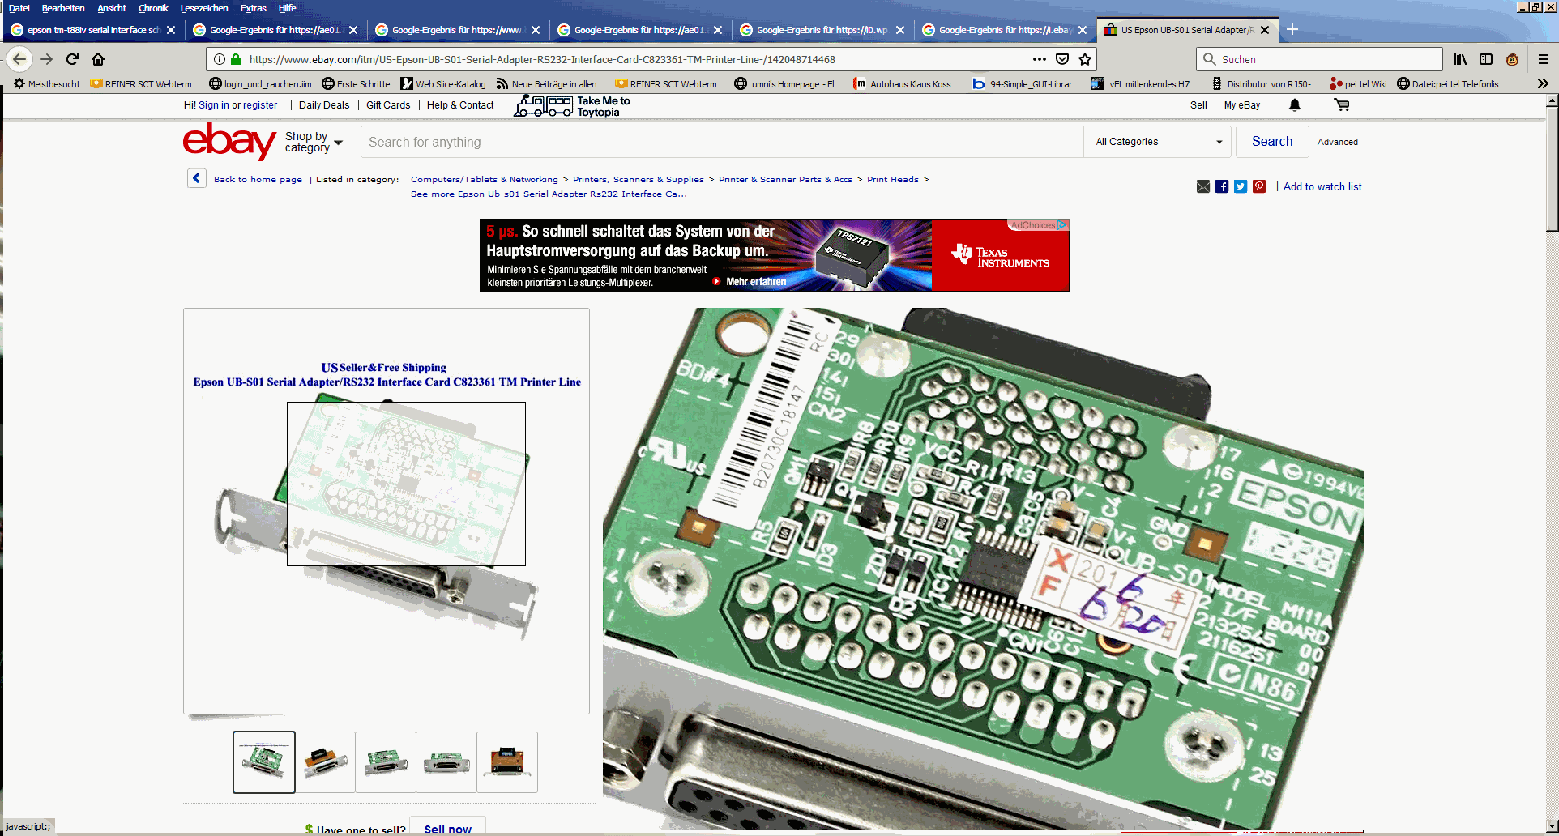Bookmark this page with the star icon

point(1085,59)
